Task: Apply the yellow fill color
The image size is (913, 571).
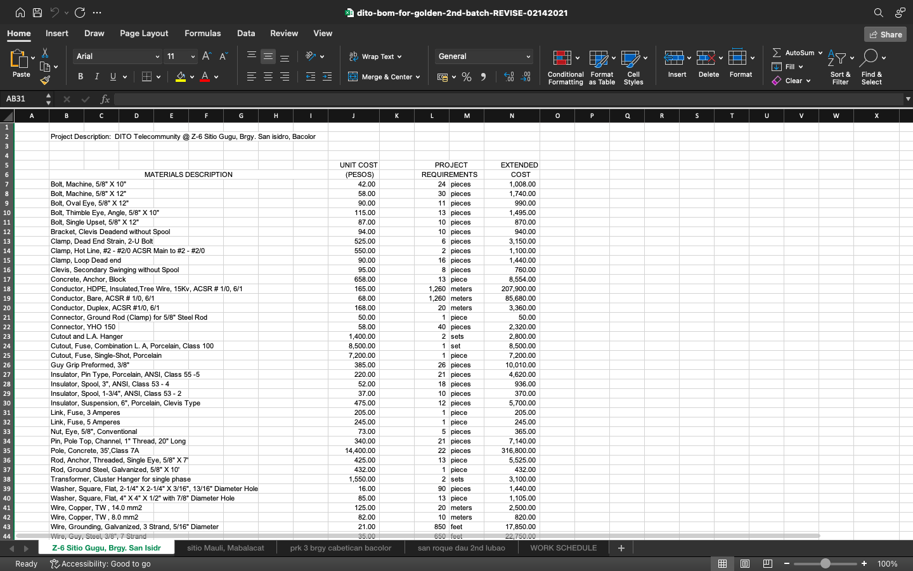Action: [x=181, y=77]
